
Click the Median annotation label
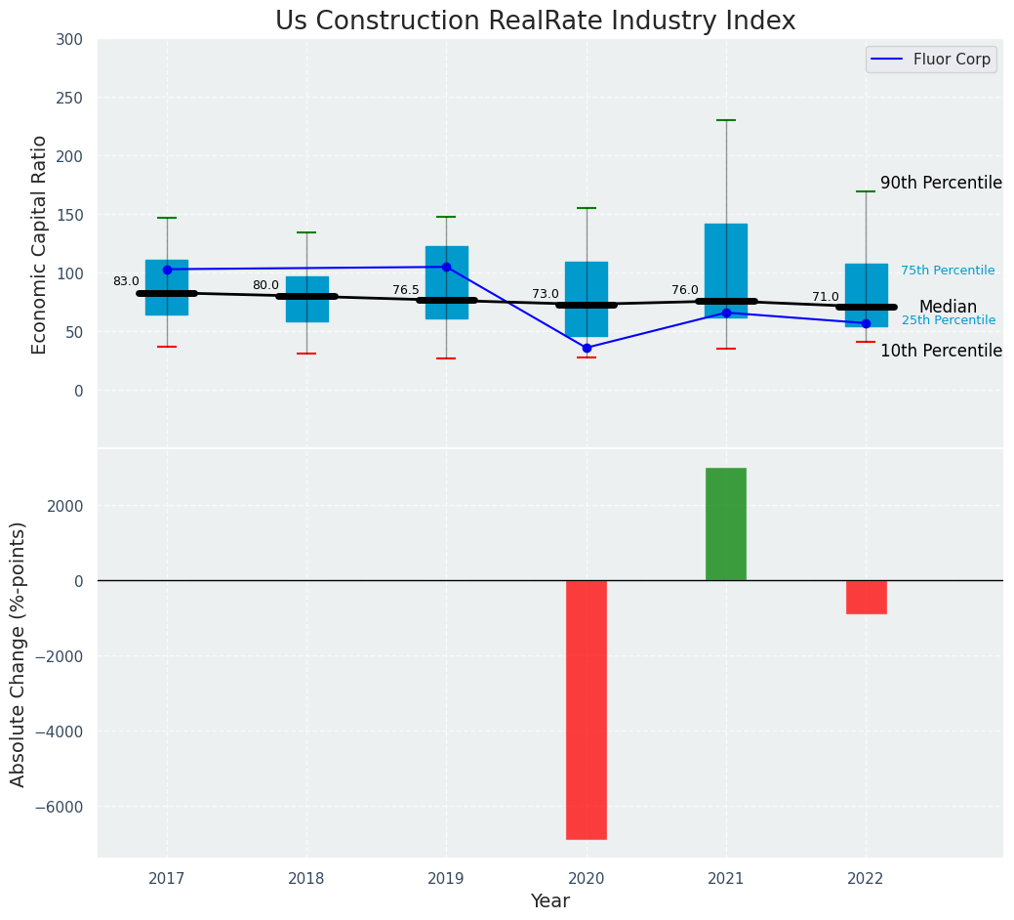[948, 307]
